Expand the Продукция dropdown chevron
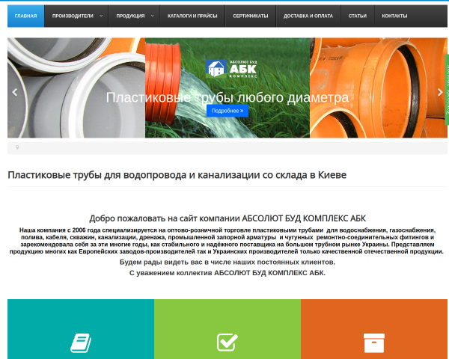Screen dimensions: 449x359 [153, 16]
